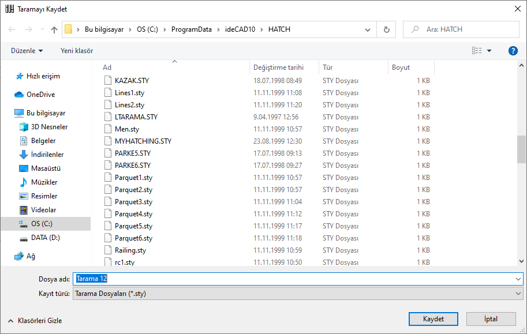Change view layout icon
Viewport: 527px width, 334px height.
477,51
